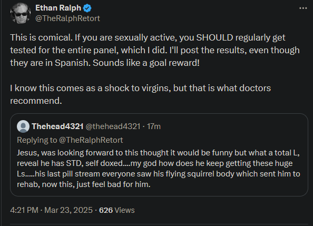Viewport: 313px width, 226px height.
Task: Open the Thehead4321 display name in the quote
Action: pos(57,126)
